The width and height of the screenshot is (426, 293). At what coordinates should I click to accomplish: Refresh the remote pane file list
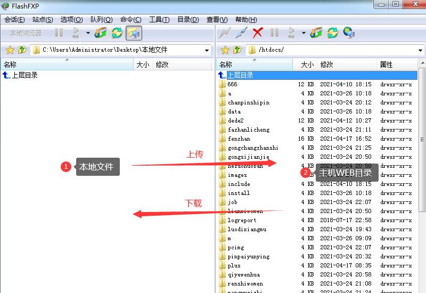(x=333, y=33)
